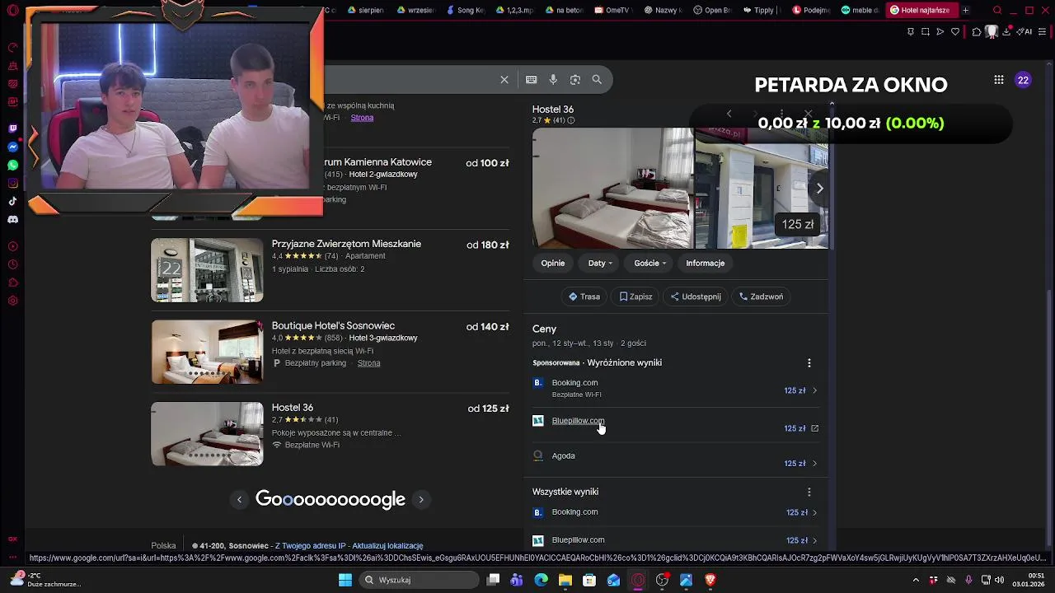Share the hostel via Udostępnij

pos(696,296)
